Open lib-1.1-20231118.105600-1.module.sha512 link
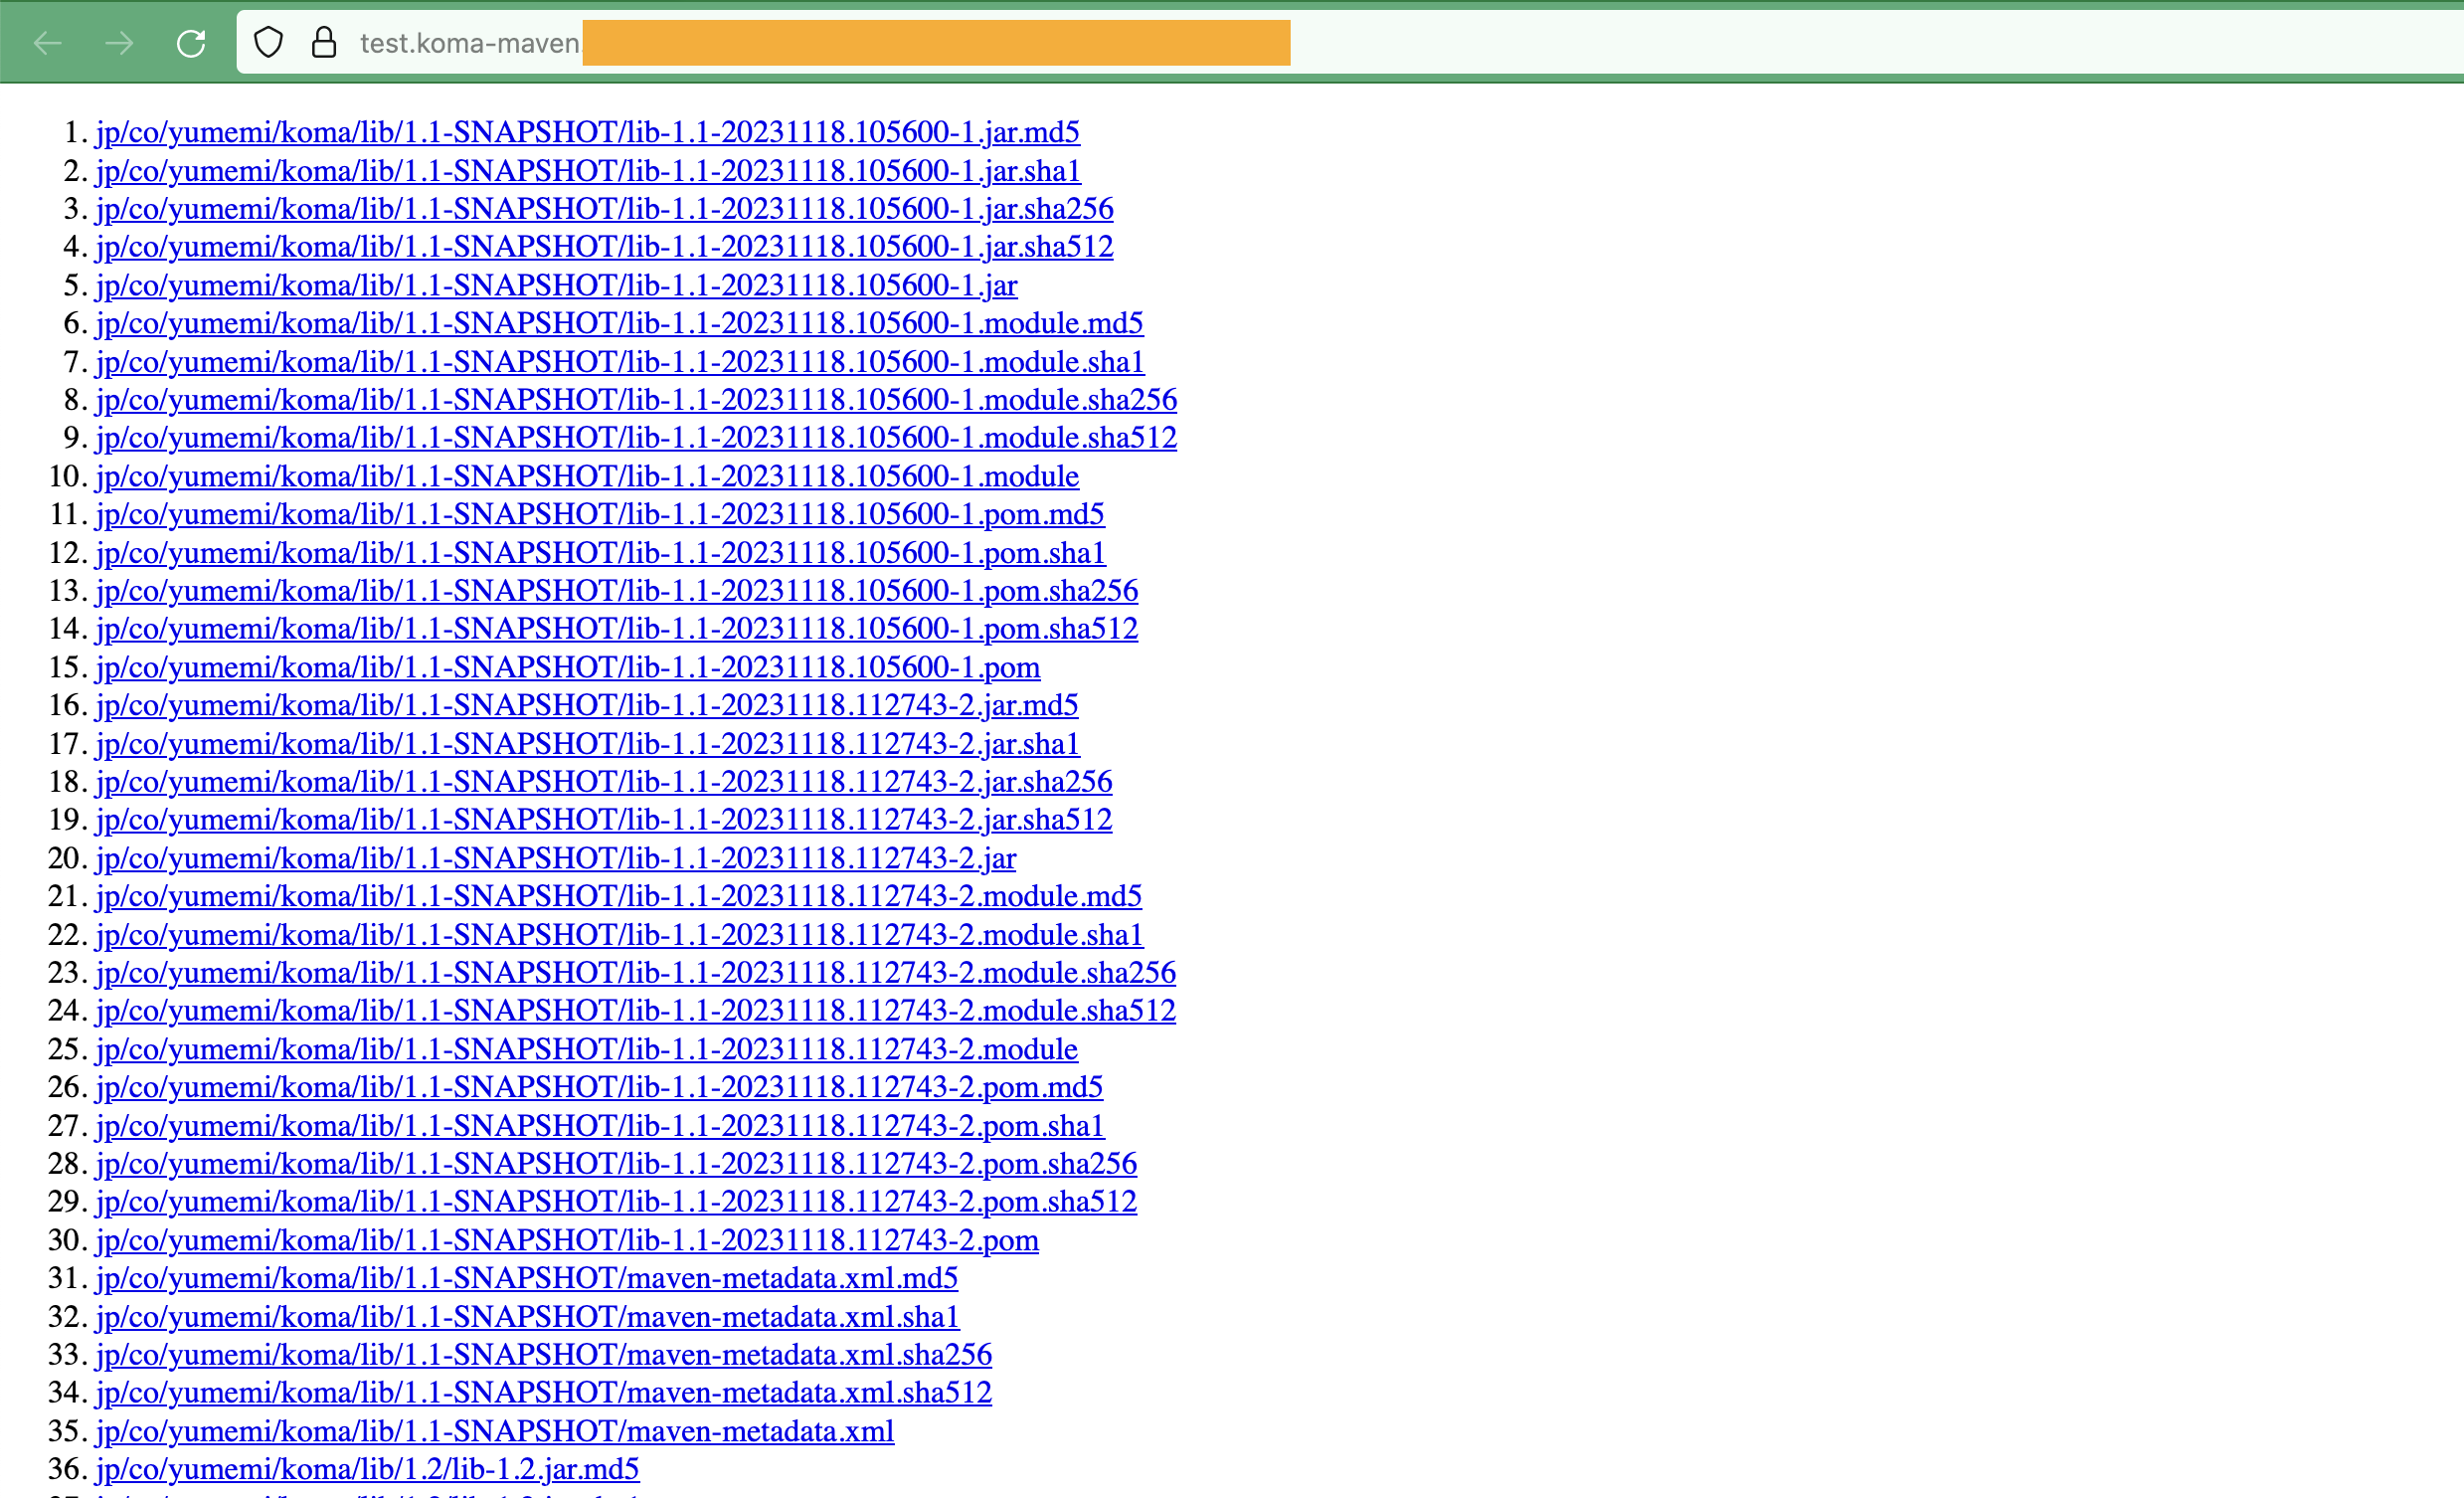Viewport: 2464px width, 1498px height. pos(636,439)
